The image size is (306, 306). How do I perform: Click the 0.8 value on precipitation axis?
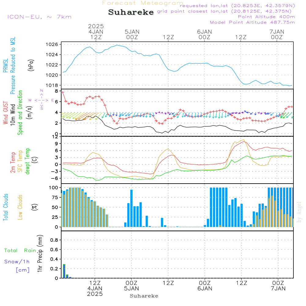(54, 240)
